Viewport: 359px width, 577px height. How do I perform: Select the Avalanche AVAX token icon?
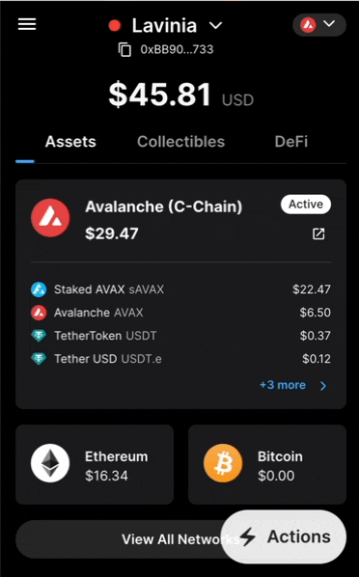click(39, 313)
